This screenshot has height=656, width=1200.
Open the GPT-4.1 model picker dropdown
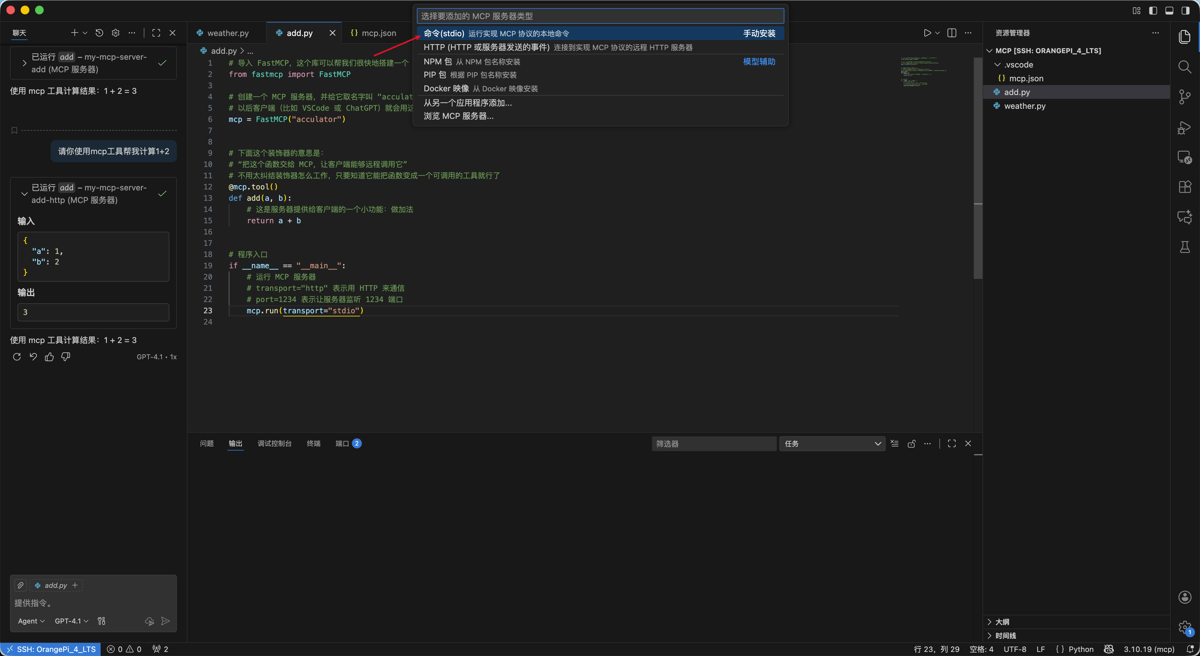pos(71,621)
